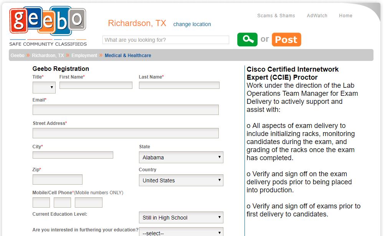Viewport: 390px width, 236px height.
Task: Expand the furthering education select dropdown
Action: click(181, 232)
